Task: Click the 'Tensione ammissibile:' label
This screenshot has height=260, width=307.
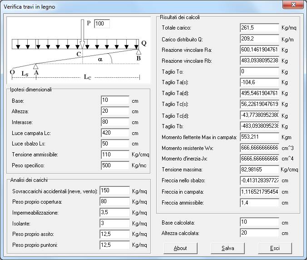Action: tap(35, 155)
